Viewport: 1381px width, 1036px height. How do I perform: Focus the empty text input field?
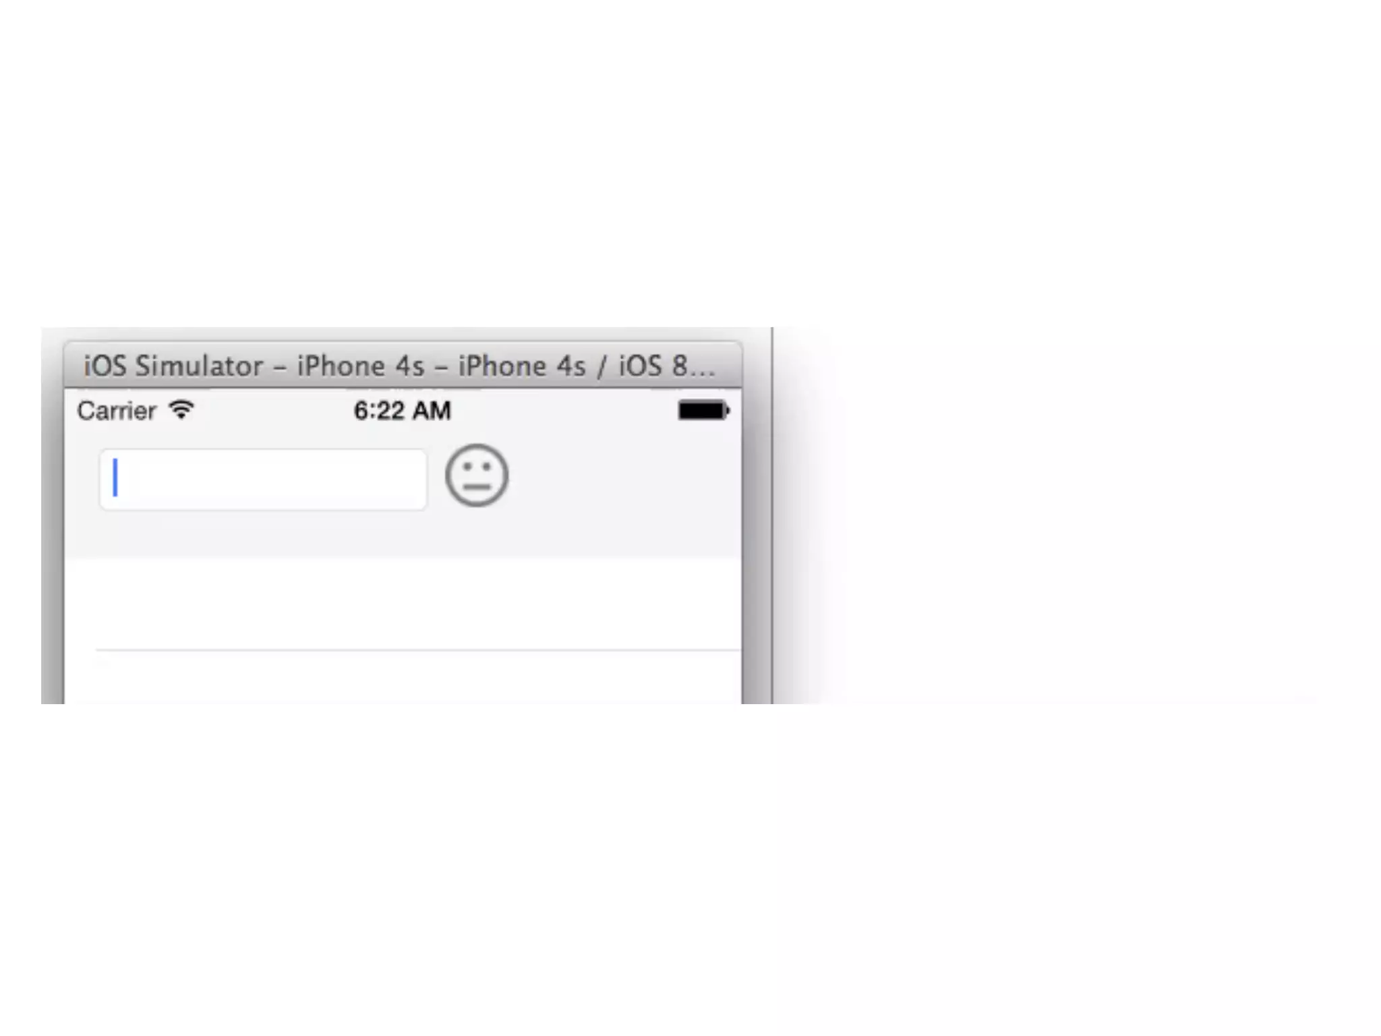(263, 480)
